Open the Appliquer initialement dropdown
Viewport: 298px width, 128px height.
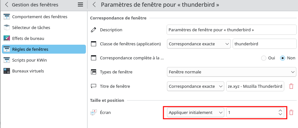(x=195, y=112)
